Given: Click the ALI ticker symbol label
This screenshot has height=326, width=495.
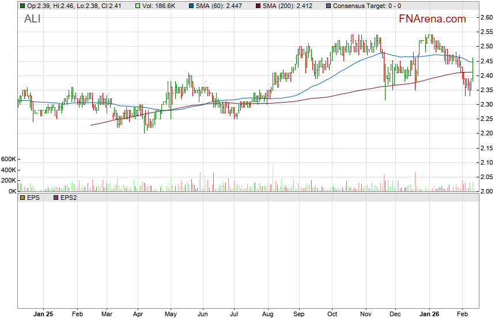Looking at the screenshot, I should point(33,19).
